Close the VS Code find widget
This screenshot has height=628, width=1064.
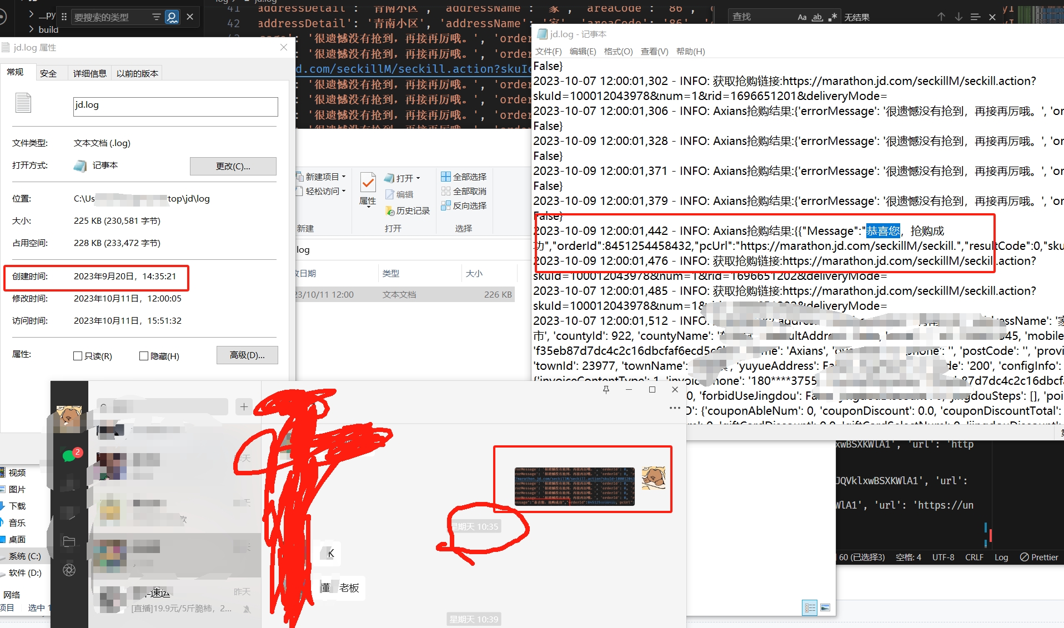point(992,17)
